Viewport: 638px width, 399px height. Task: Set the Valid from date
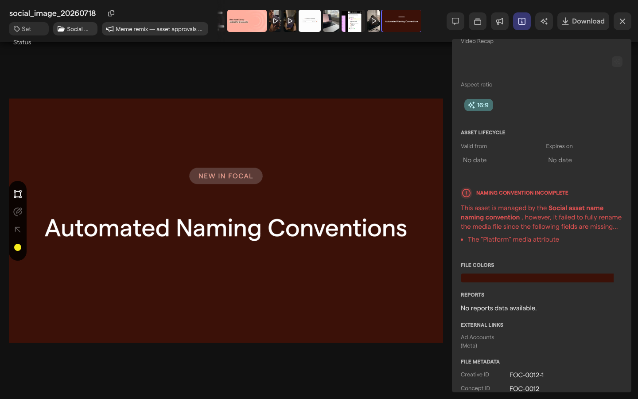coord(475,160)
